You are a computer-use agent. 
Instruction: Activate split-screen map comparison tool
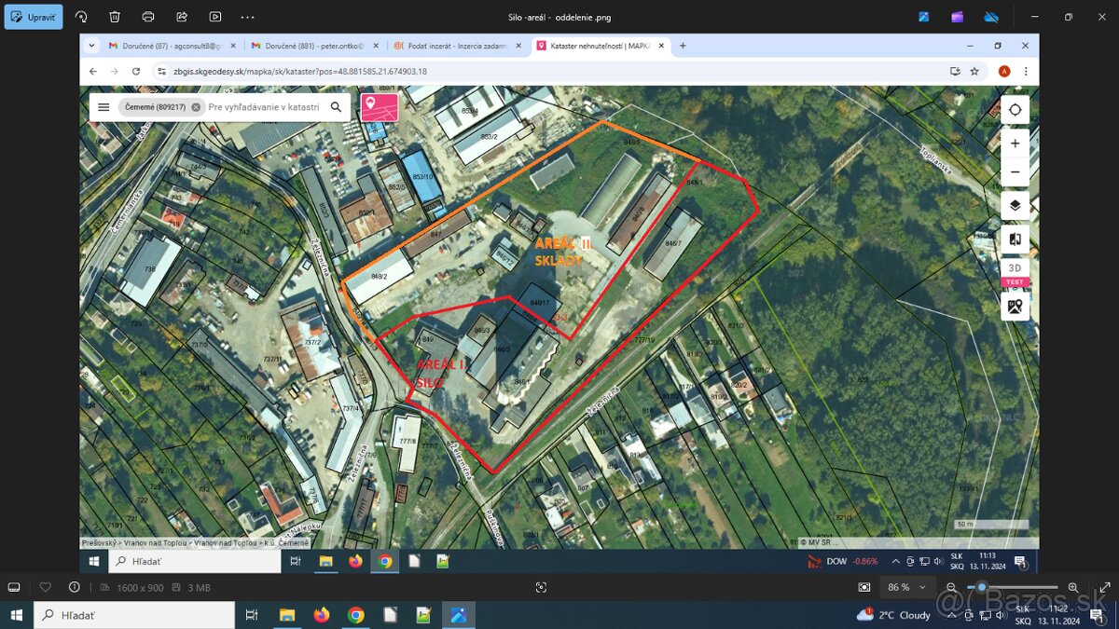coord(1015,239)
